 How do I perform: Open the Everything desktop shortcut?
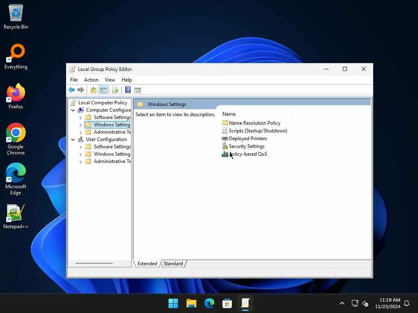pyautogui.click(x=16, y=56)
